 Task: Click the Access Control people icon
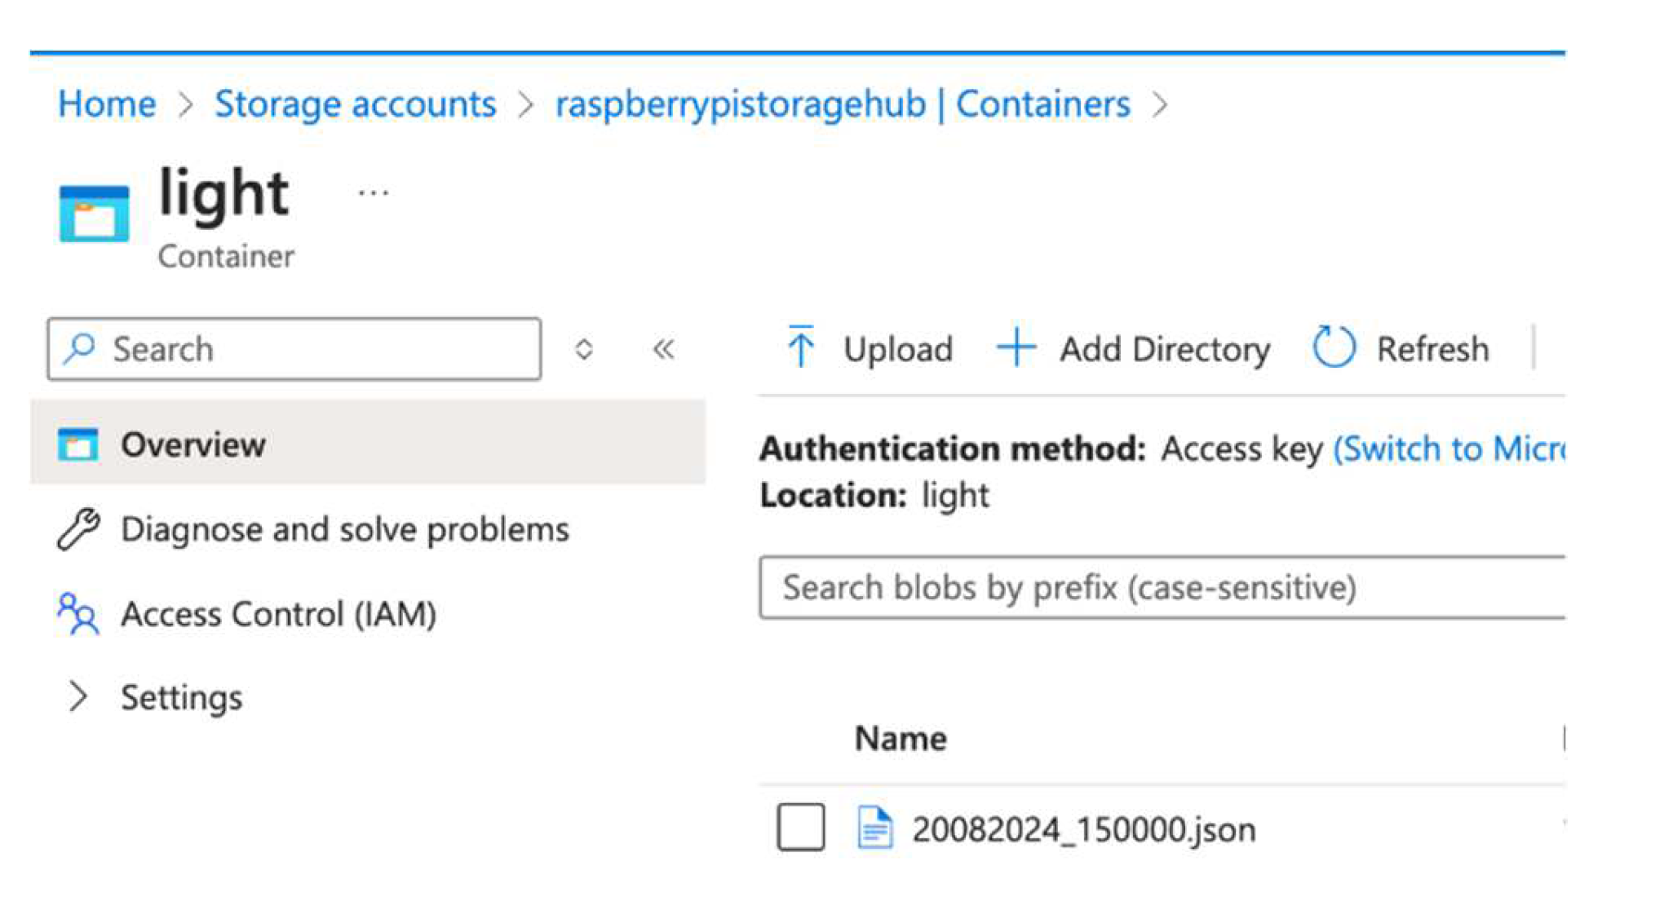78,614
